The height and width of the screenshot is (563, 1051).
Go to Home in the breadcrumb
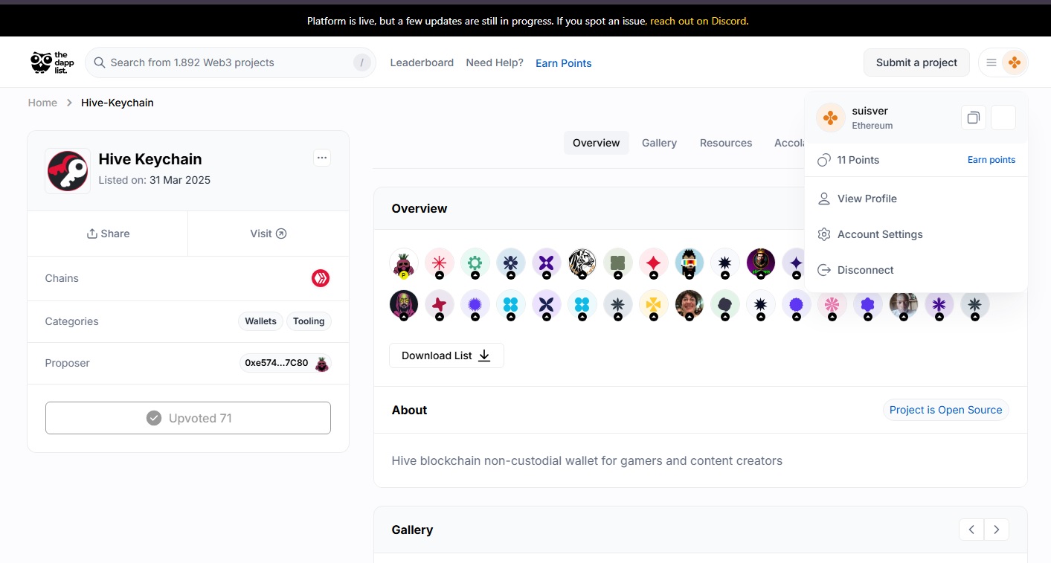(42, 103)
